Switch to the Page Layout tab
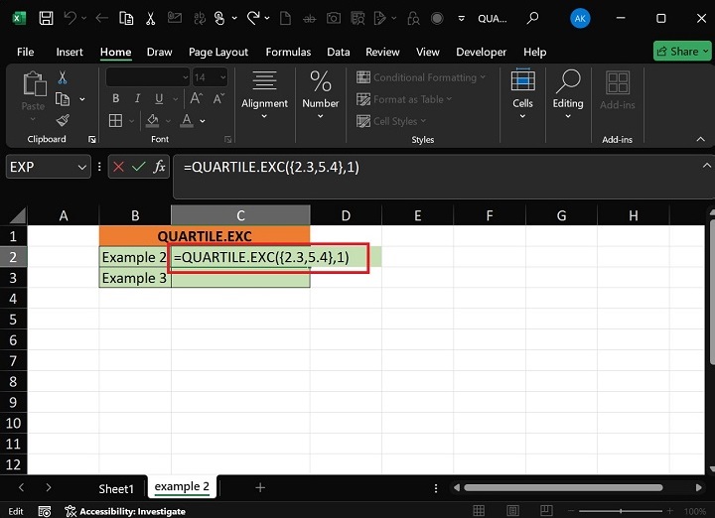This screenshot has height=518, width=715. (x=218, y=52)
